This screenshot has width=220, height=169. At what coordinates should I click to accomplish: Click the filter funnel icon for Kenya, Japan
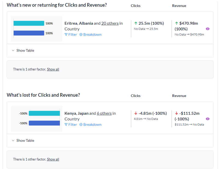tap(66, 124)
